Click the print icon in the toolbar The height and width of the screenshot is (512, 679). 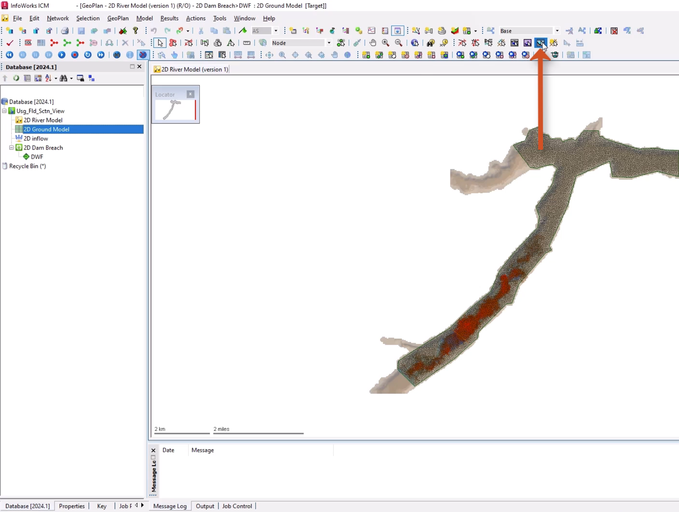click(x=65, y=31)
